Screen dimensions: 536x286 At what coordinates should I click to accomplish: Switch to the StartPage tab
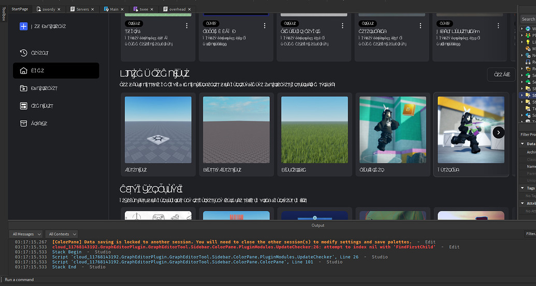pos(20,9)
